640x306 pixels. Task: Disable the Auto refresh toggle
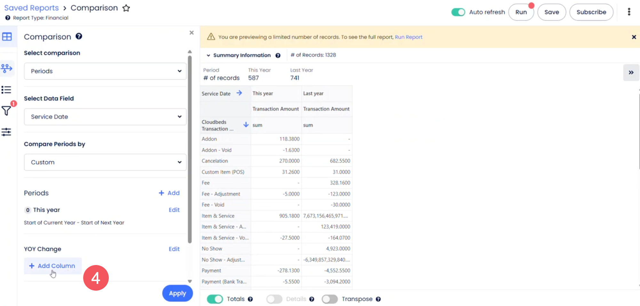tap(458, 12)
